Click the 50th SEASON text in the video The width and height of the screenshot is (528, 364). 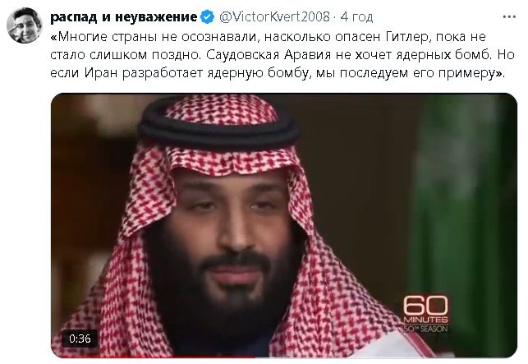(425, 329)
